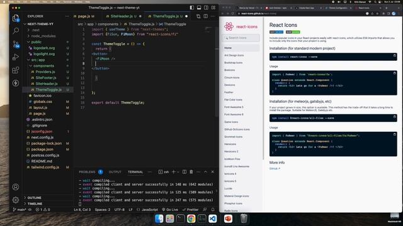Click the browser address bar
Screen dimensions: 403x226
[x=300, y=14]
